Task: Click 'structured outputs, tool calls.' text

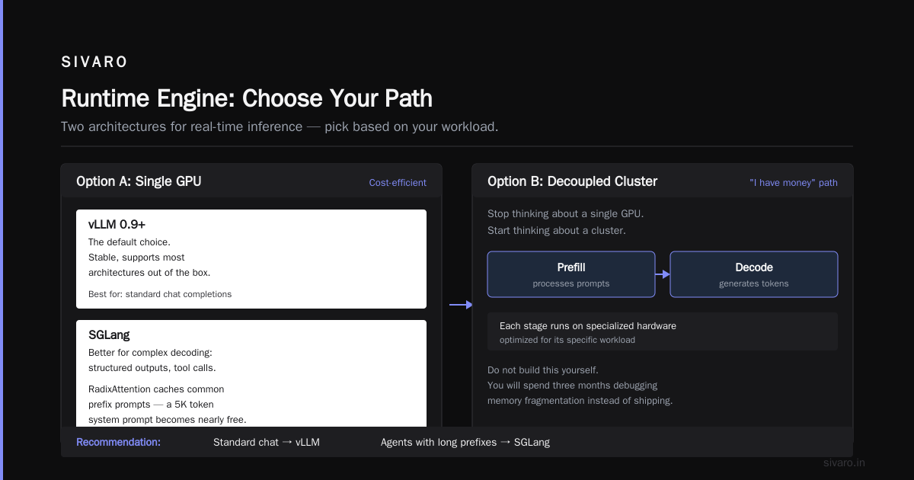Action: coord(152,368)
